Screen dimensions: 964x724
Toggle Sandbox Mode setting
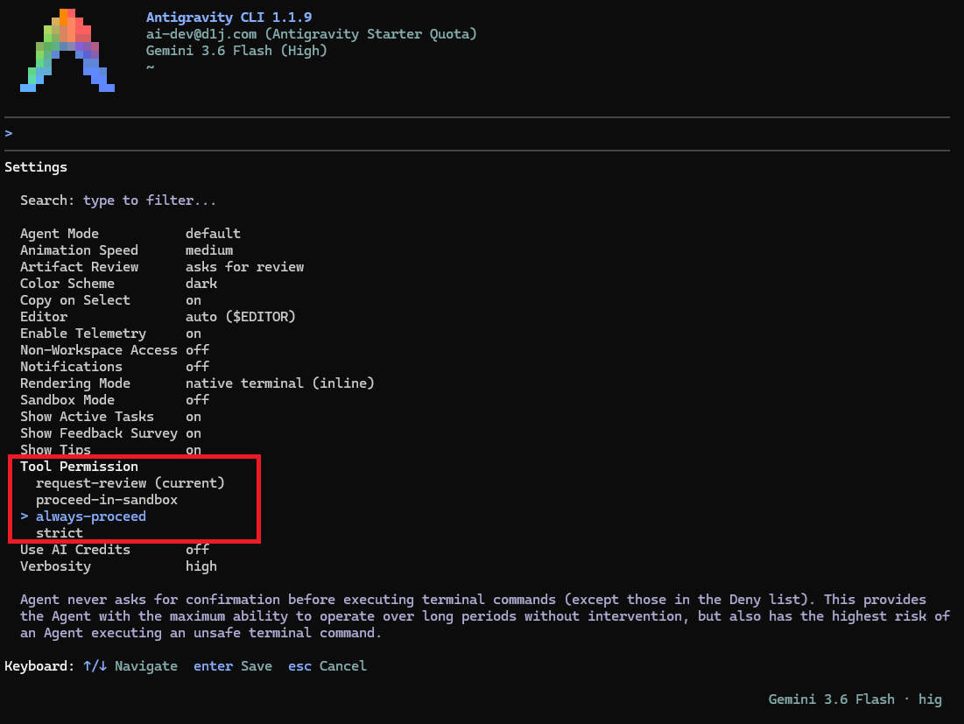point(115,399)
